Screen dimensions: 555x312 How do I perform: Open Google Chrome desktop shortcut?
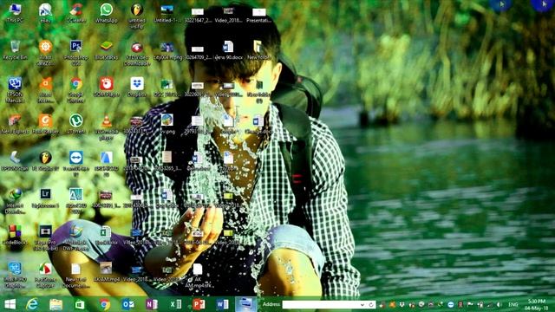point(75,90)
